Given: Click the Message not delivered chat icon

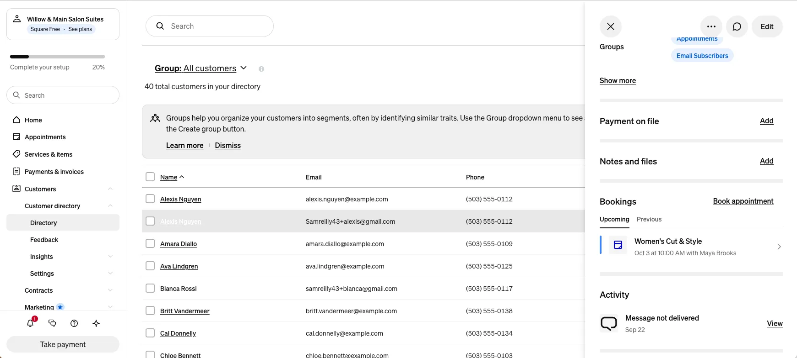Looking at the screenshot, I should pyautogui.click(x=609, y=323).
